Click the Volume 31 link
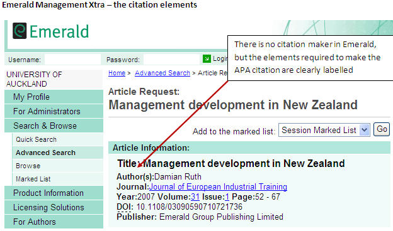 click(195, 196)
